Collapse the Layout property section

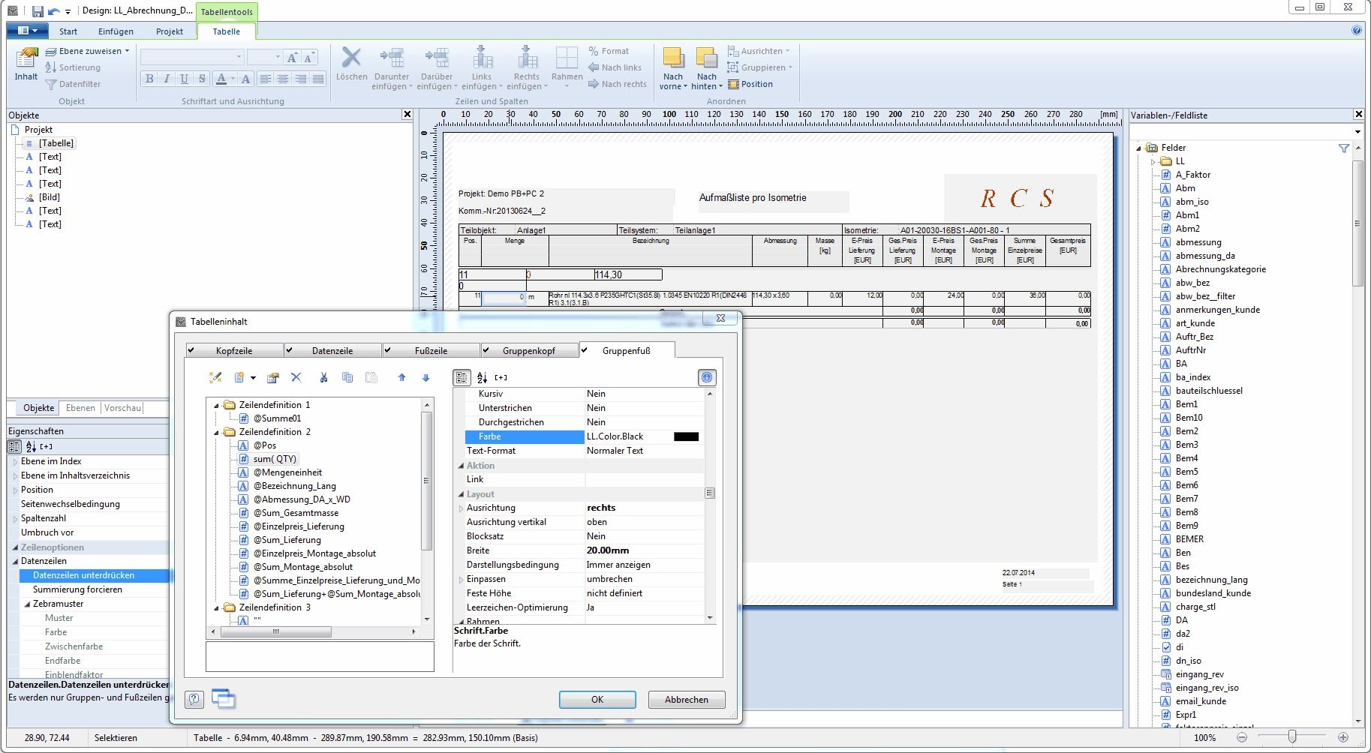(461, 494)
